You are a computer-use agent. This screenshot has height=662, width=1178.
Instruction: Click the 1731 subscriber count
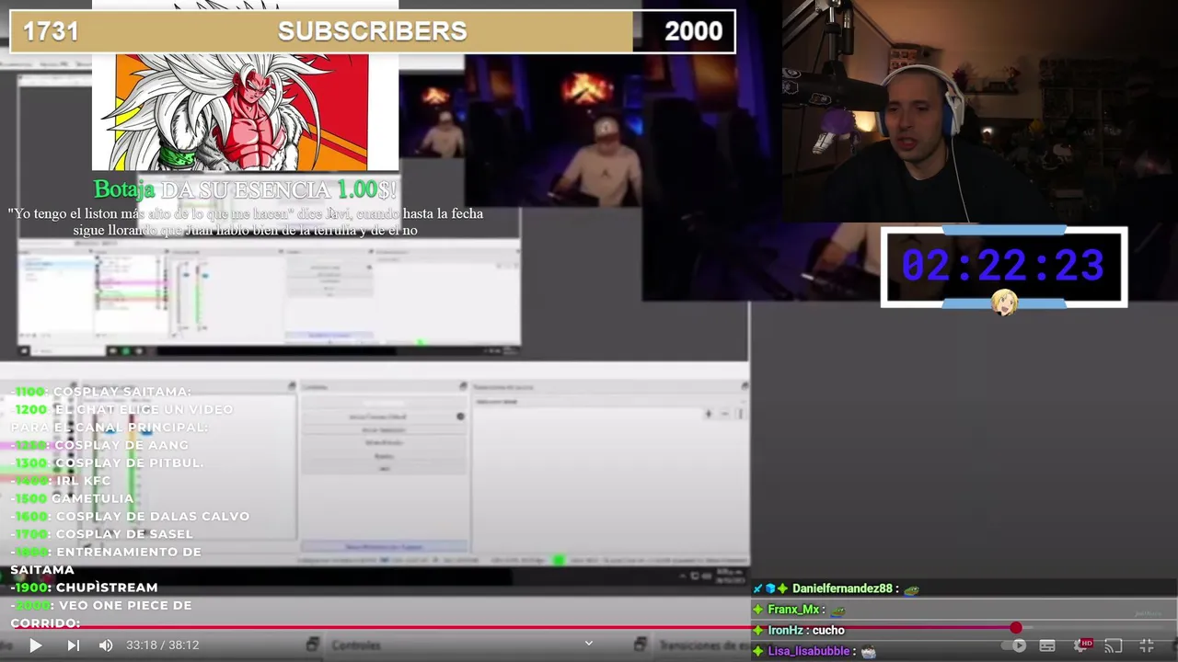tap(51, 31)
